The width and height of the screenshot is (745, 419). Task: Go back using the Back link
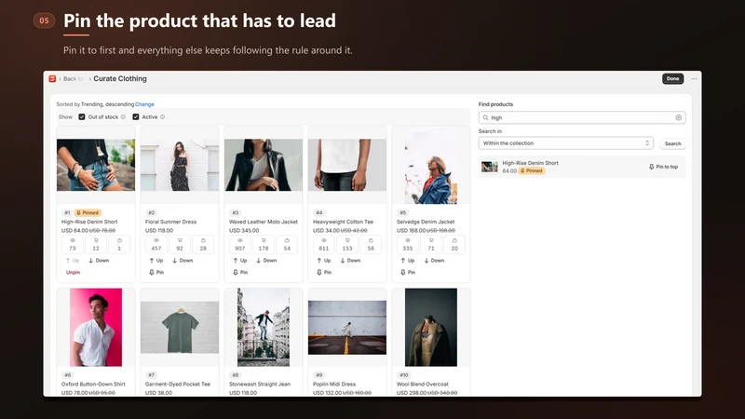click(x=74, y=79)
